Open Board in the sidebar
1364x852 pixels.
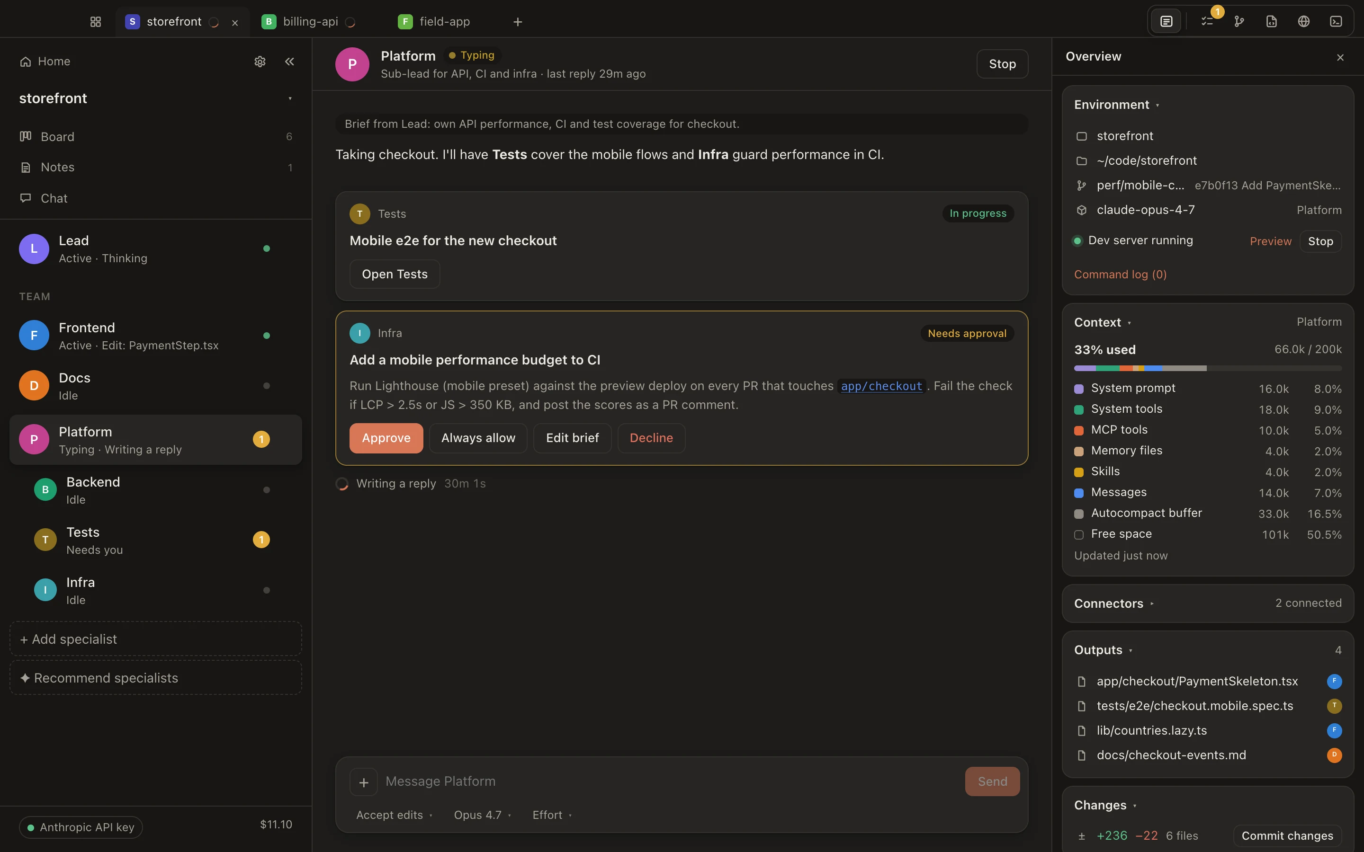coord(155,136)
